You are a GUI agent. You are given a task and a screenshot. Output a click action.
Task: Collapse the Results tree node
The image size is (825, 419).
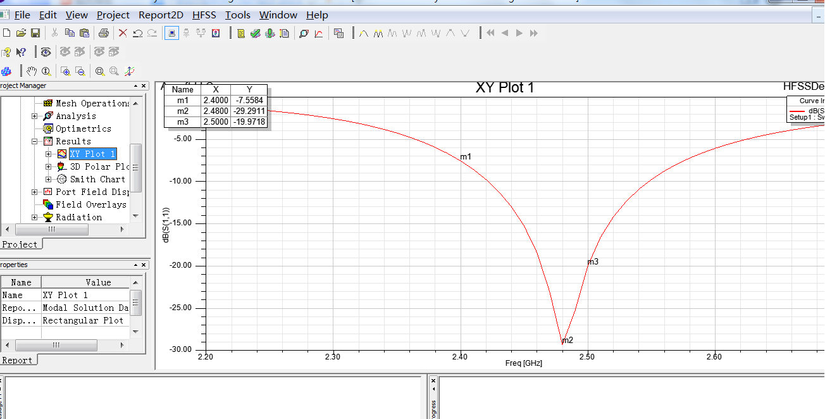[35, 141]
